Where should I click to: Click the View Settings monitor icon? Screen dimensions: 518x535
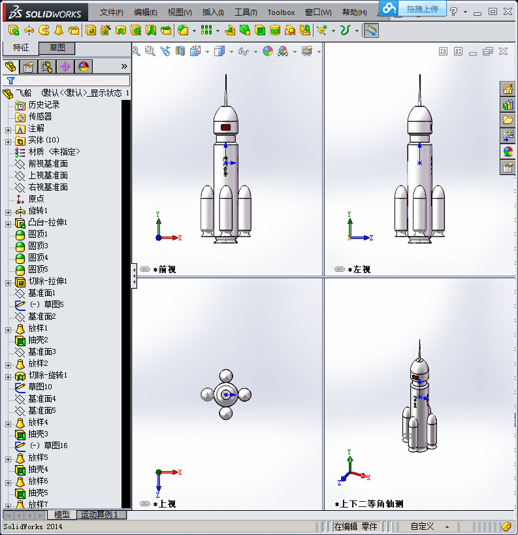tap(307, 51)
